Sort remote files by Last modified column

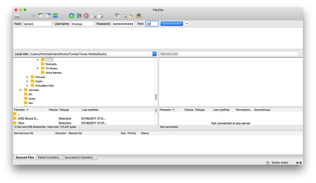click(x=224, y=110)
